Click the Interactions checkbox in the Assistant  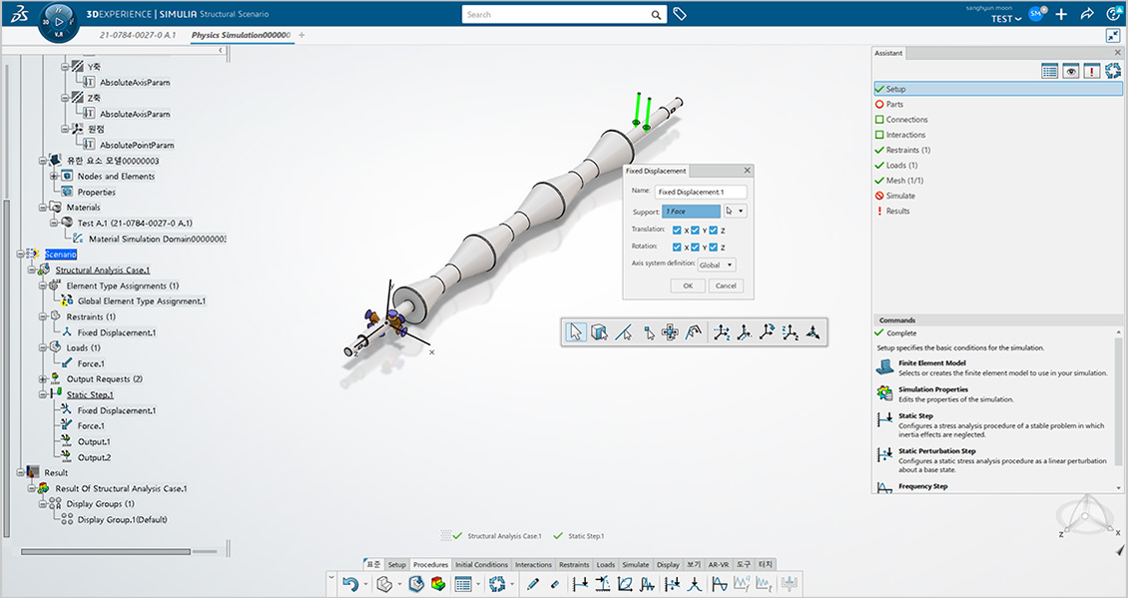tap(879, 135)
